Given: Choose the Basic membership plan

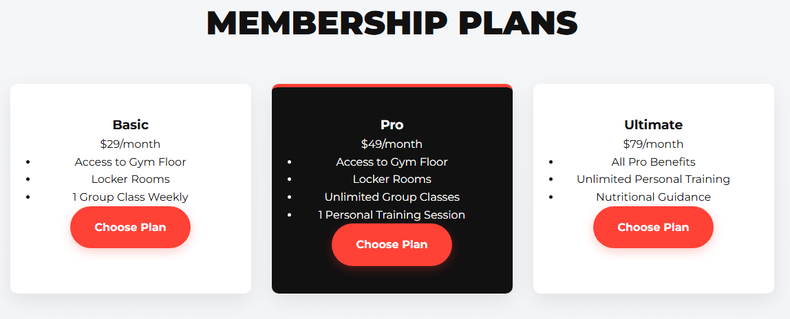Looking at the screenshot, I should pos(130,227).
